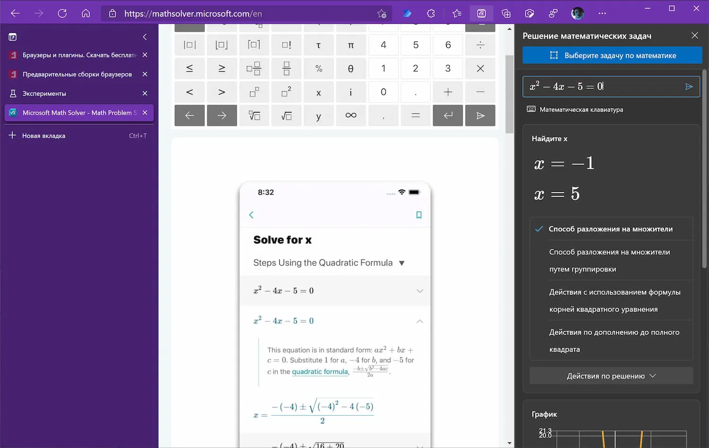Screen dimensions: 709x448
Task: Refresh the current page
Action: point(62,13)
